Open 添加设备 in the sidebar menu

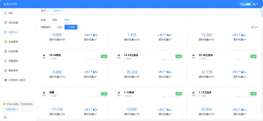pyautogui.click(x=13, y=23)
